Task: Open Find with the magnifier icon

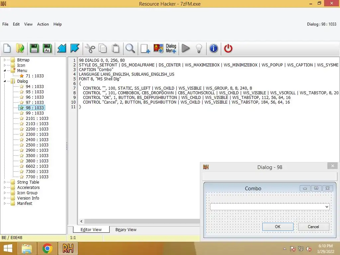Action: point(130,48)
